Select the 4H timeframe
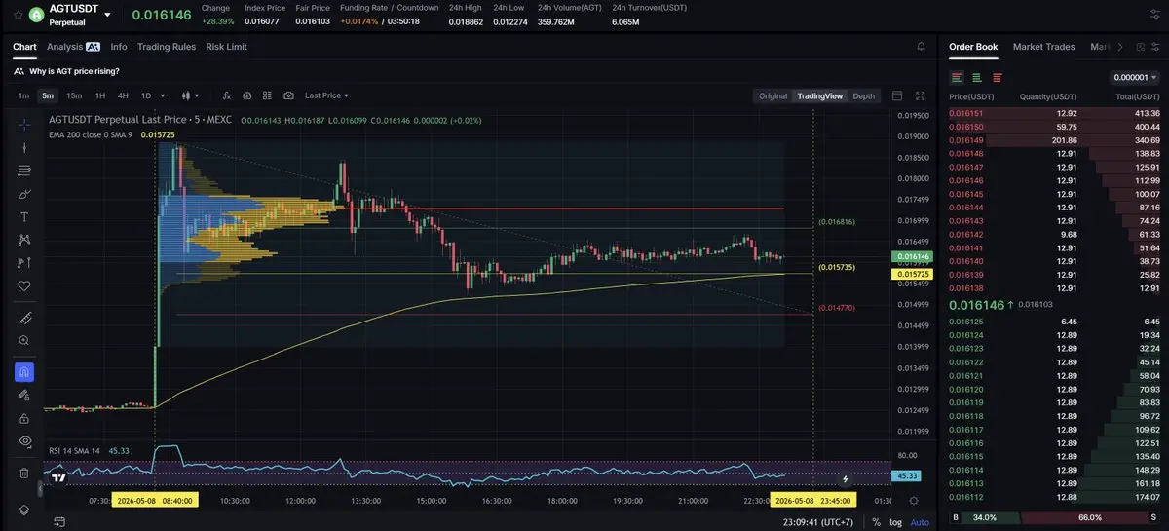Screen dimensions: 1169x531 click(123, 95)
